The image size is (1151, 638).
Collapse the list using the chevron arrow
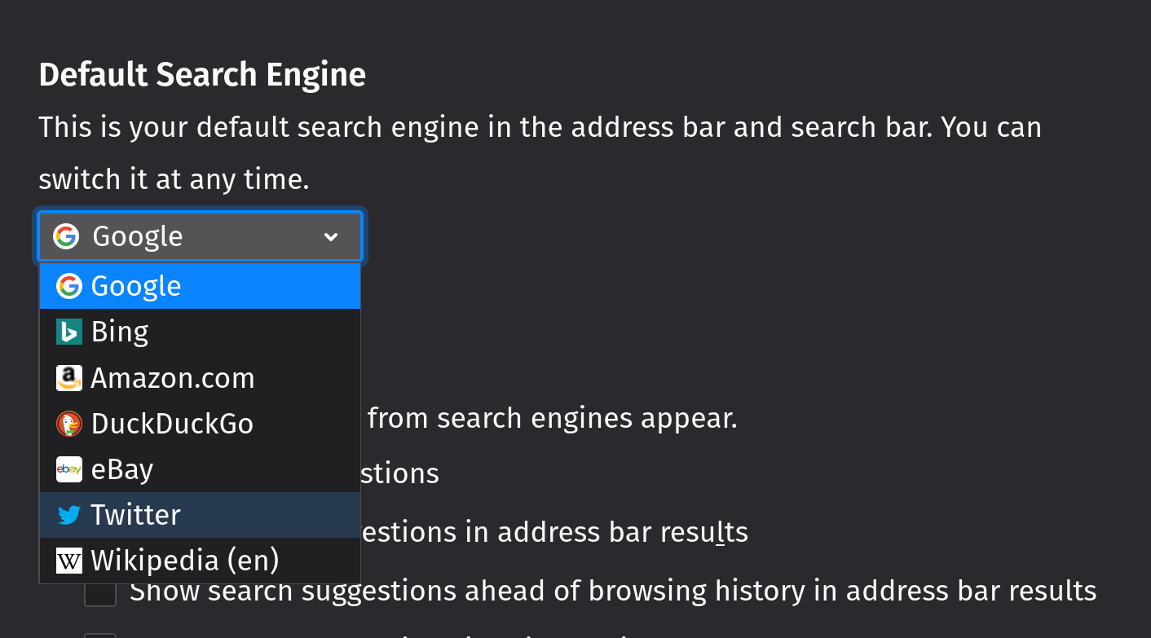coord(331,237)
